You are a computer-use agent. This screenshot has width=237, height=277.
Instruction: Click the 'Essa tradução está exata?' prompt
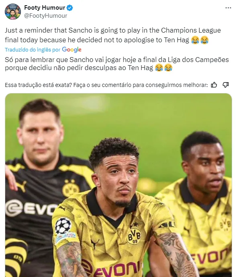[38, 85]
